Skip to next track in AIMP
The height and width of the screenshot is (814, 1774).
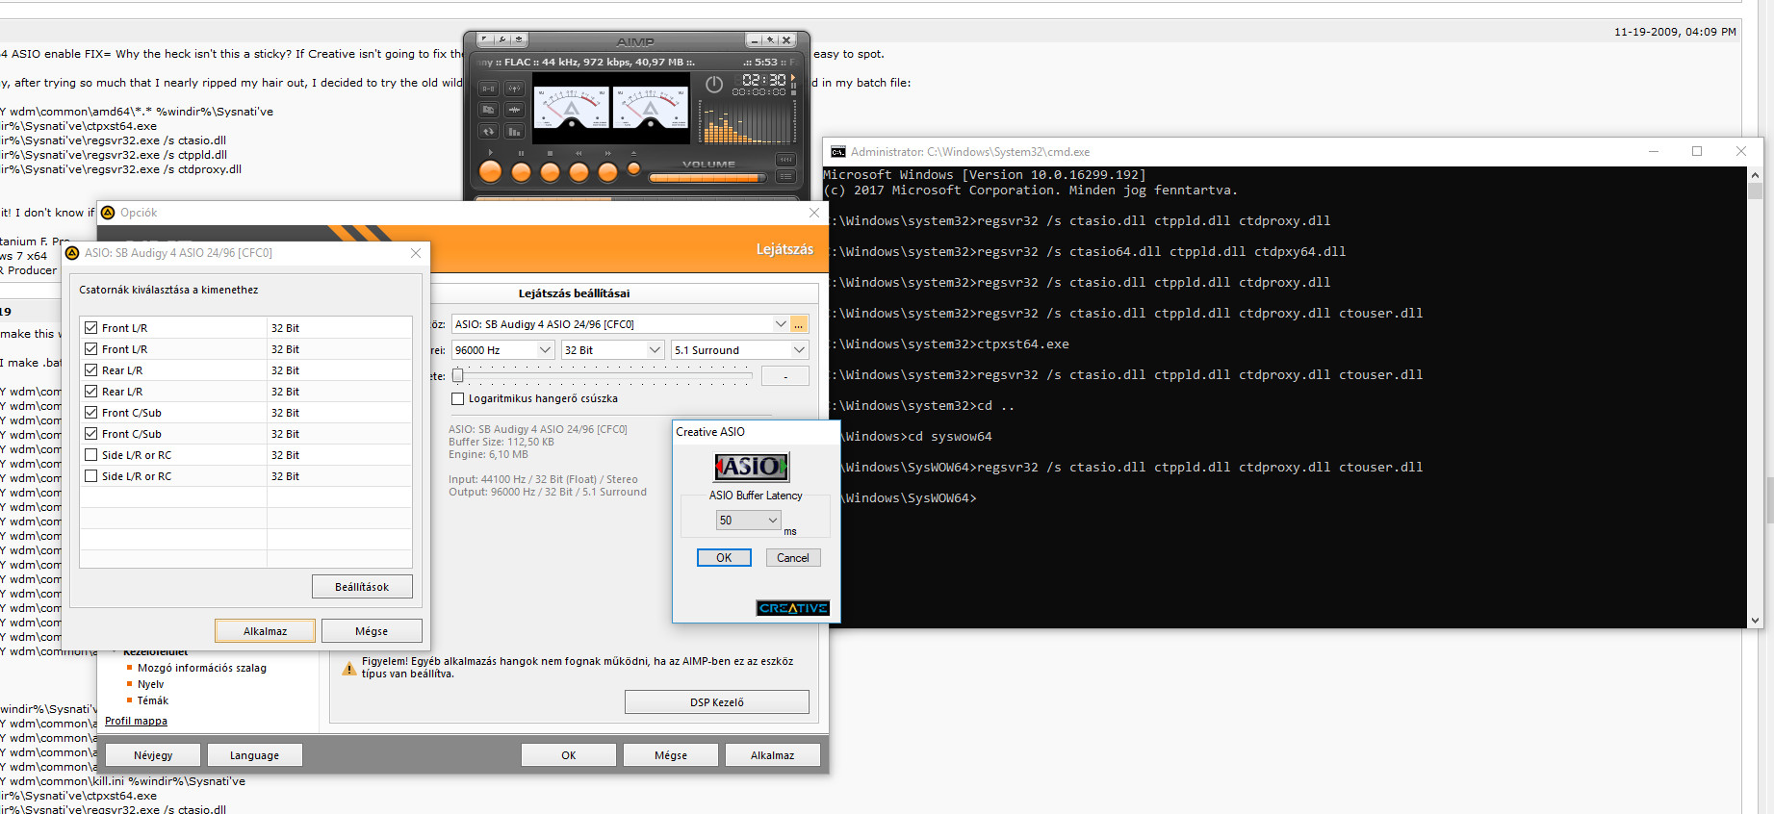tap(607, 172)
